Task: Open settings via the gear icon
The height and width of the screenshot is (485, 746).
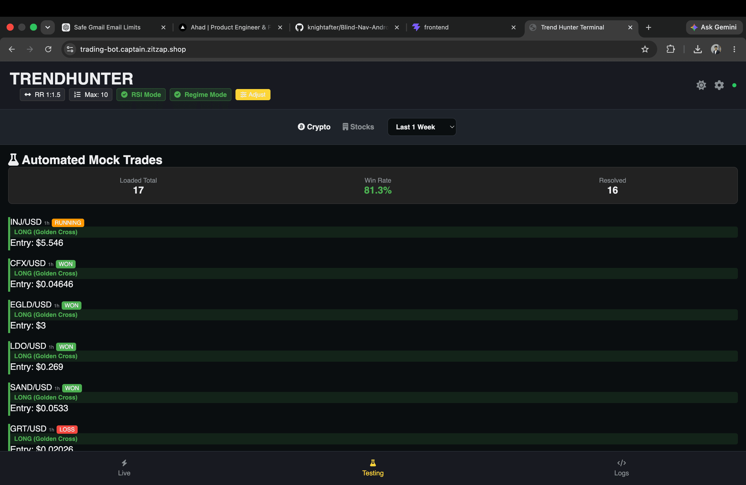Action: point(719,85)
